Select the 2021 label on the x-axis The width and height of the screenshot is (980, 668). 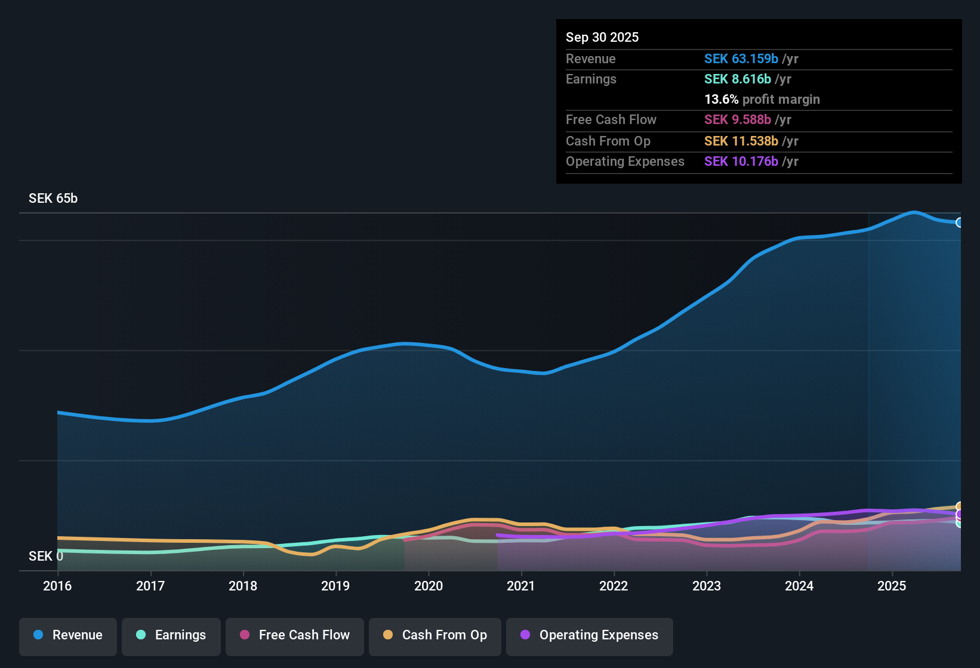[521, 586]
